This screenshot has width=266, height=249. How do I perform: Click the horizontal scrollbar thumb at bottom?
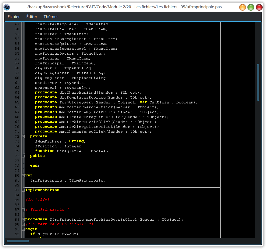tap(18, 241)
